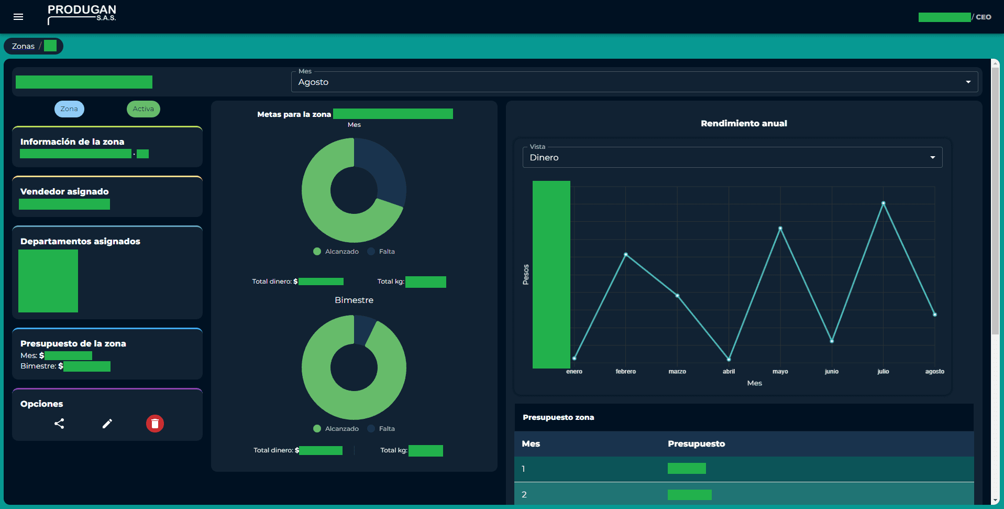Click the julio peak data point
1004x509 pixels.
pos(884,203)
